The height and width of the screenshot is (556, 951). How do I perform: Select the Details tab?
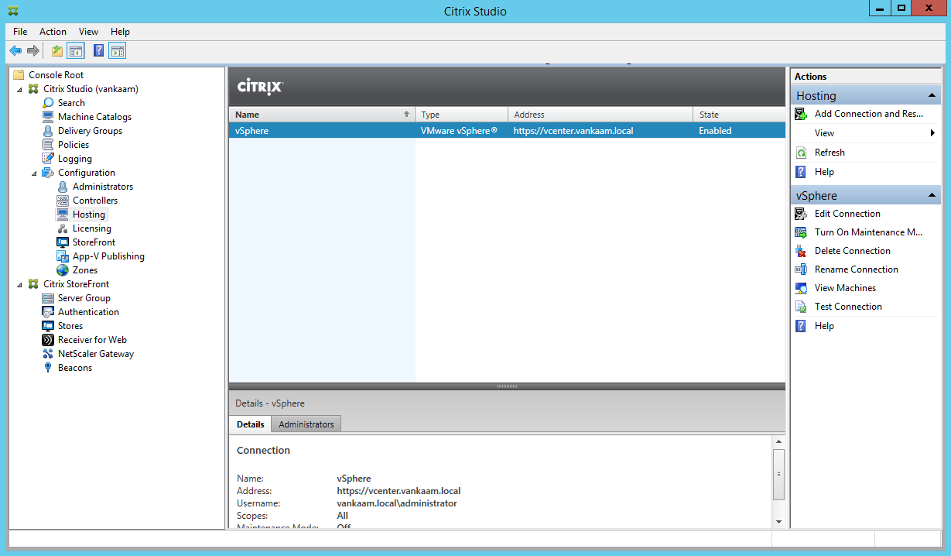tap(250, 424)
